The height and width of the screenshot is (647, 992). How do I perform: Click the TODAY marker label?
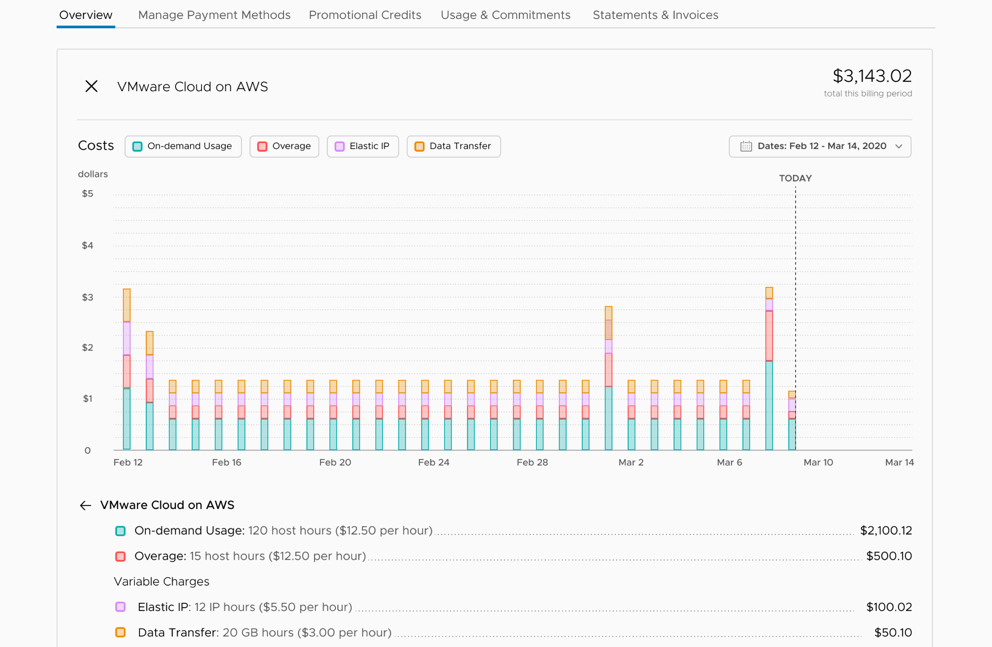click(x=795, y=178)
